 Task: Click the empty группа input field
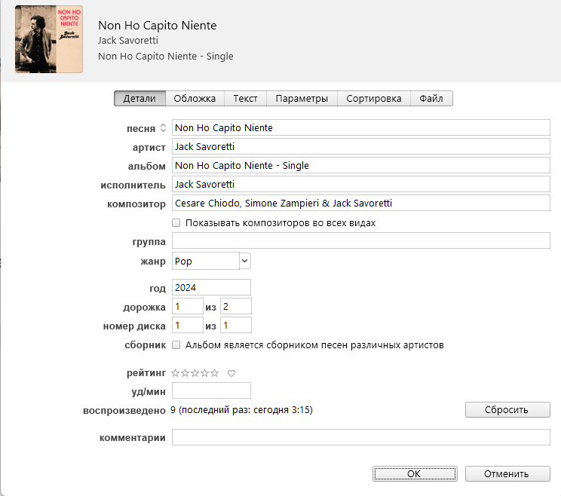361,240
